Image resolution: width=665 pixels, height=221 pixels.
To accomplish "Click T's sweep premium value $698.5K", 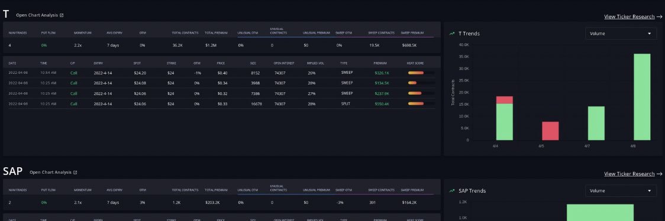I will (x=409, y=45).
